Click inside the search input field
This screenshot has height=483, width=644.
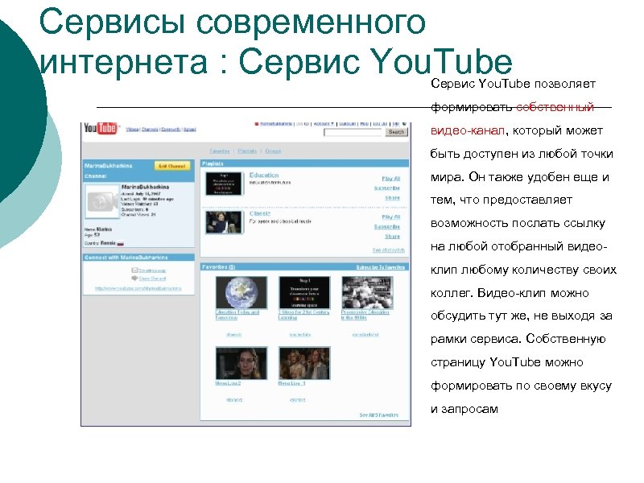coord(351,131)
